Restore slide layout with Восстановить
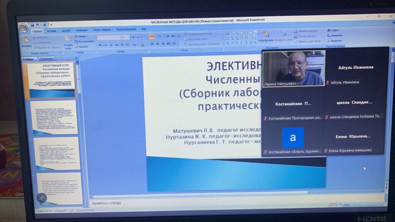 point(84,41)
